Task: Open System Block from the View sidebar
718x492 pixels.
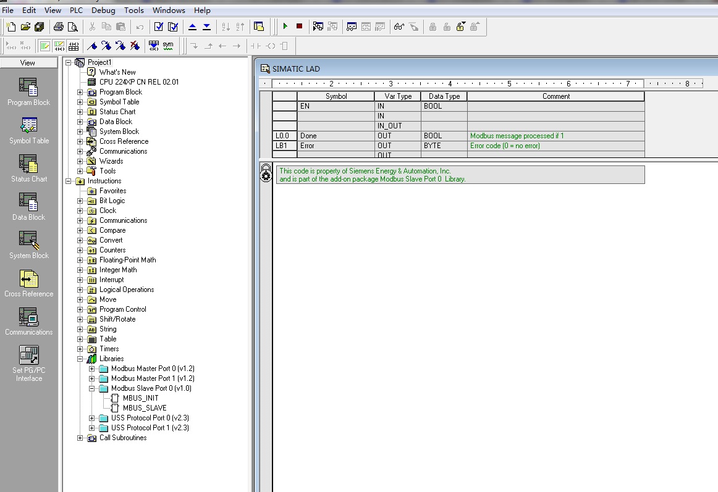Action: click(28, 245)
